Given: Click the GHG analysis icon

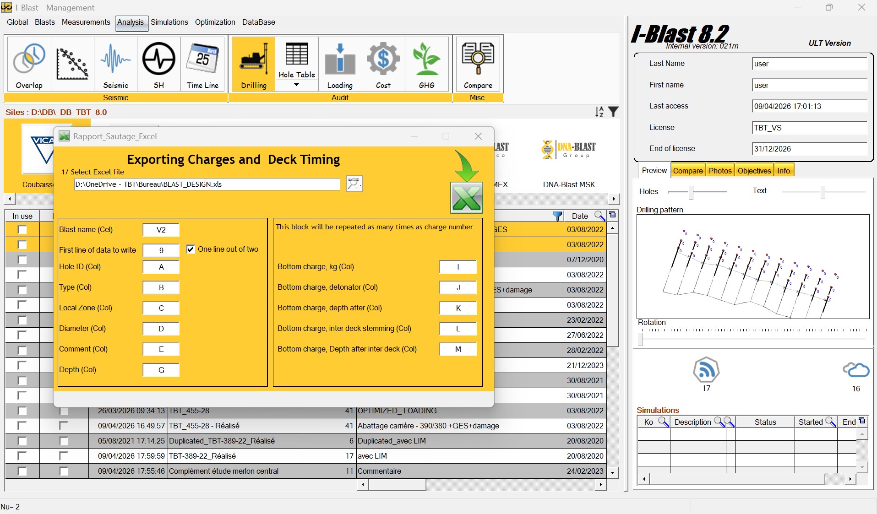Looking at the screenshot, I should tap(426, 64).
